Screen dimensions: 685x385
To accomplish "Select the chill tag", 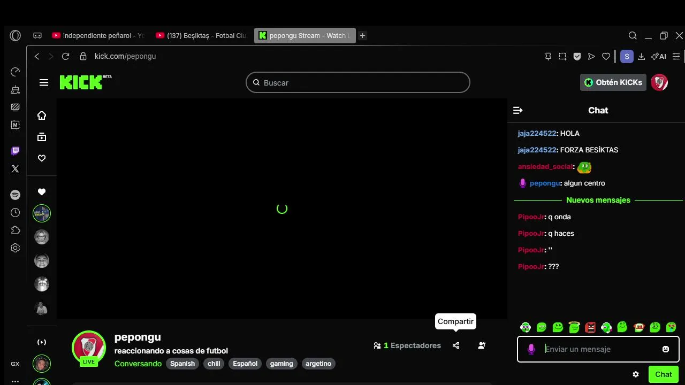I will click(x=214, y=364).
